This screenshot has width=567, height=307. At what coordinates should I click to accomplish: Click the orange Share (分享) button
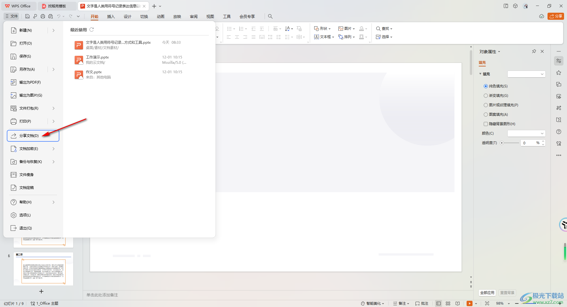(556, 16)
